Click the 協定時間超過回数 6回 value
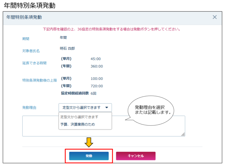 [94, 93]
